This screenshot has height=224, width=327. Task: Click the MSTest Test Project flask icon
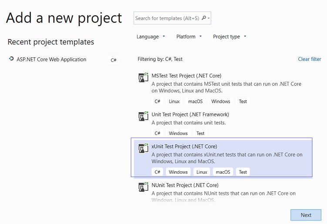click(144, 77)
